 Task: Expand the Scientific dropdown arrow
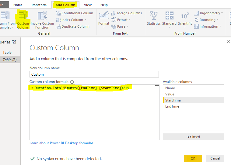[x=185, y=27]
